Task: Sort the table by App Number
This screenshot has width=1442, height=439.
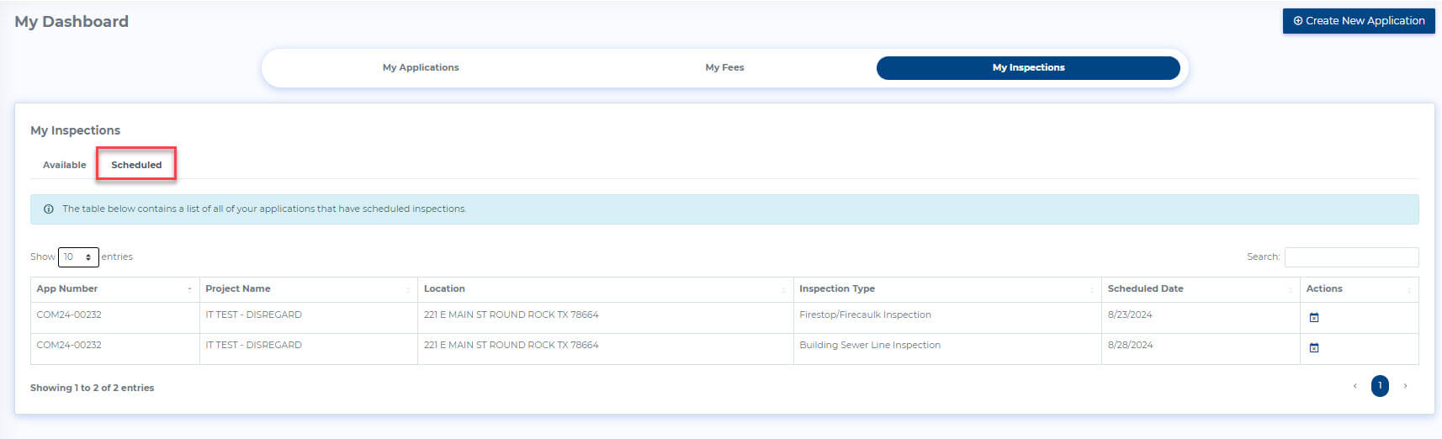Action: point(114,289)
